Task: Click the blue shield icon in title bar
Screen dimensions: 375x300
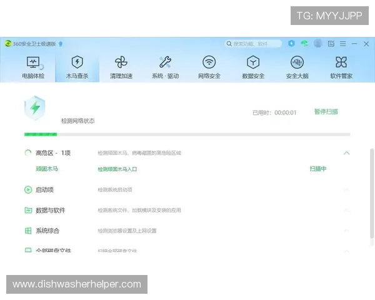Action: pos(291,44)
